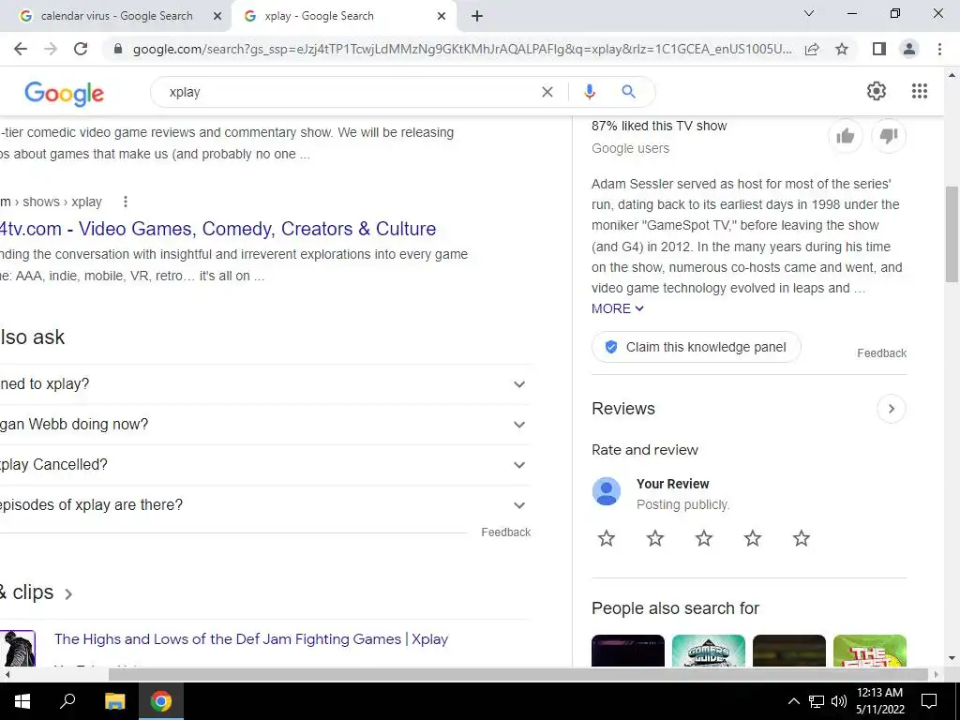
Task: Open the Chrome profile avatar
Action: (909, 49)
